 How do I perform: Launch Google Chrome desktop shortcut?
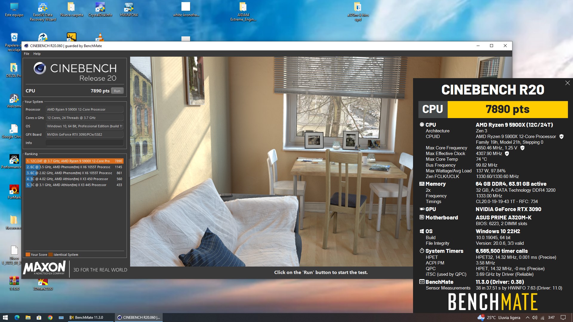pos(12,131)
